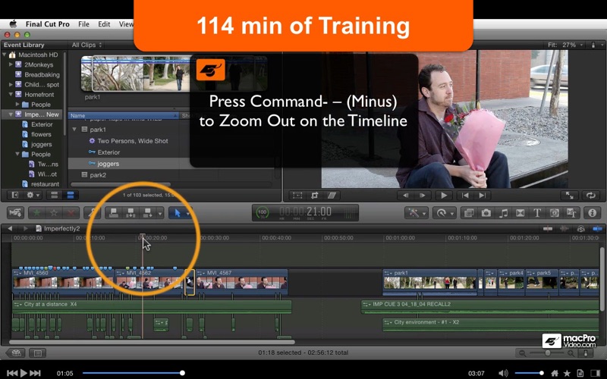607x379 pixels.
Task: Open the Fit 27% zoom dropdown
Action: [565, 45]
